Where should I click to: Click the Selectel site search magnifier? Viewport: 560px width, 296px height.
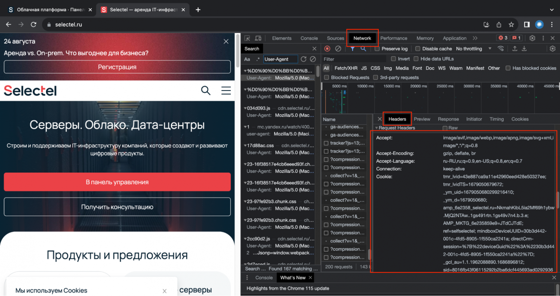(206, 90)
